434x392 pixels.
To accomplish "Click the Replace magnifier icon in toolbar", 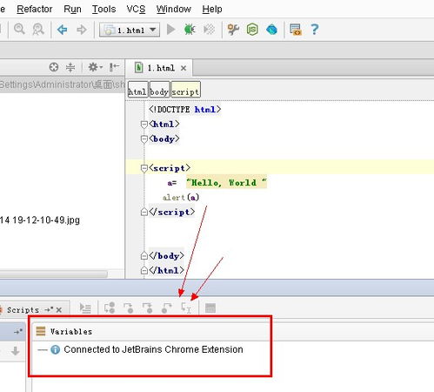I will tap(38, 30).
